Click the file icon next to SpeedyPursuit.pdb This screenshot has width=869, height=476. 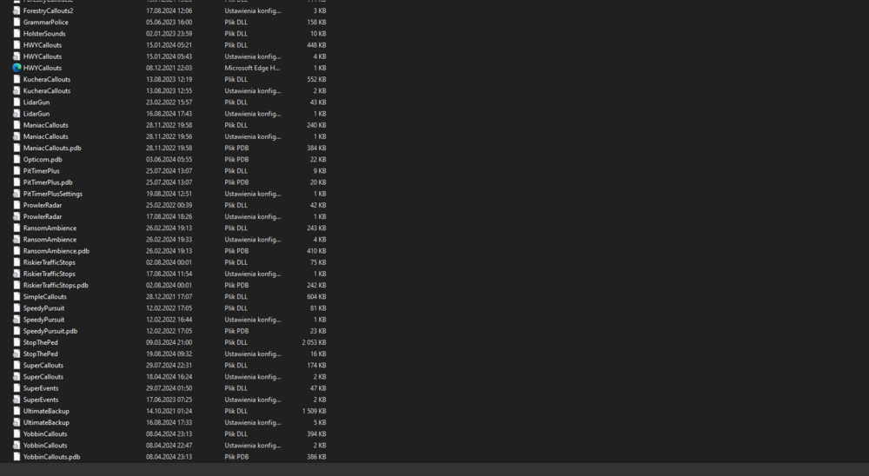(17, 331)
